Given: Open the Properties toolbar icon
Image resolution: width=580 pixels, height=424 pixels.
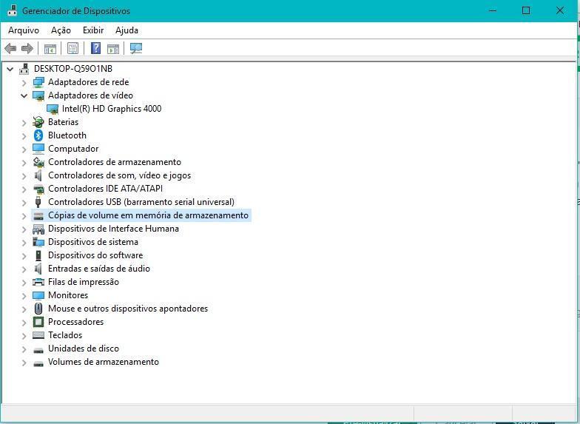Looking at the screenshot, I should tap(72, 49).
